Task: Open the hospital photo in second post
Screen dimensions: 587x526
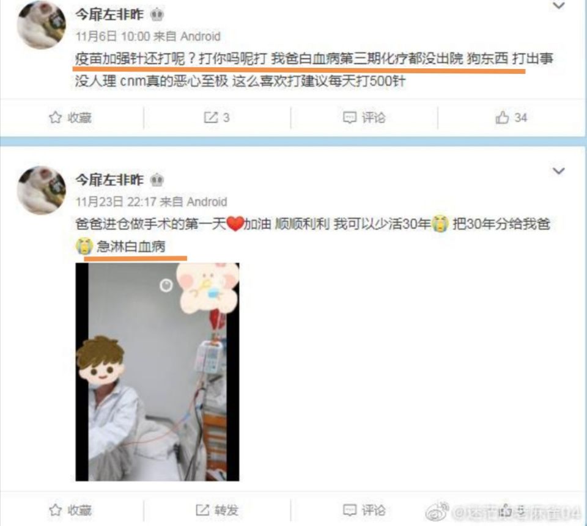Action: 157,372
